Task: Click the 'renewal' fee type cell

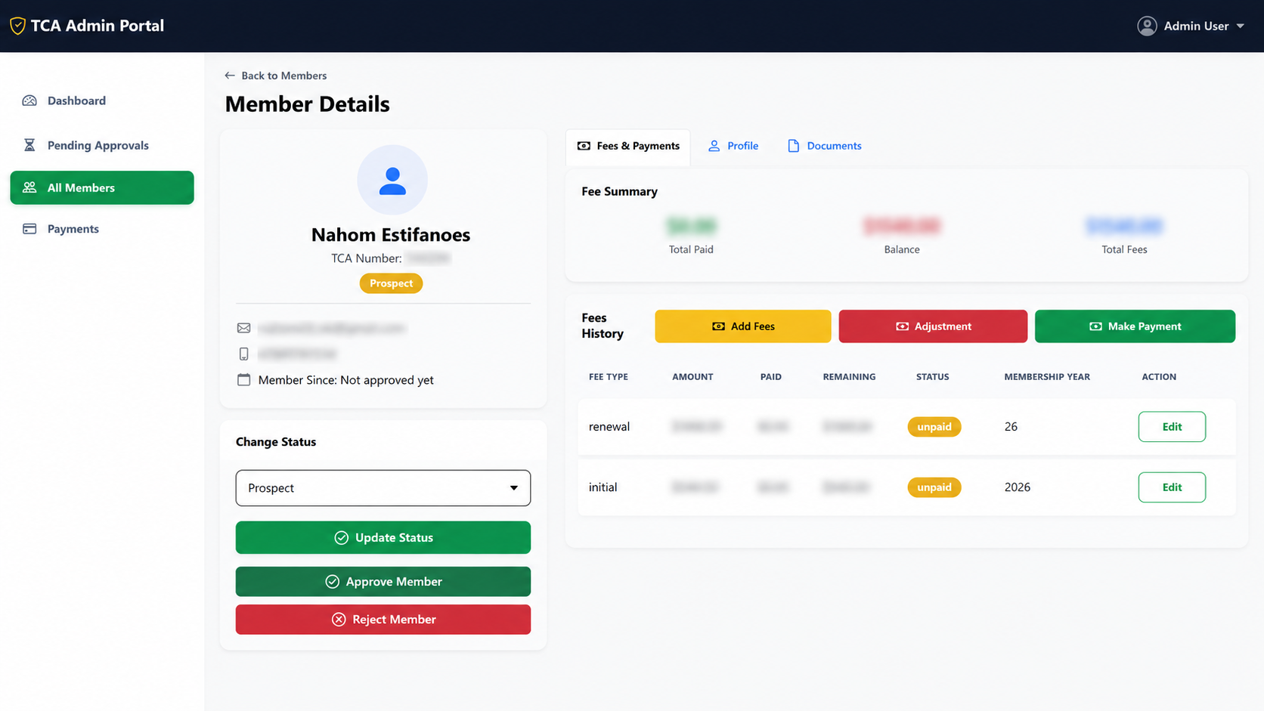Action: (609, 427)
